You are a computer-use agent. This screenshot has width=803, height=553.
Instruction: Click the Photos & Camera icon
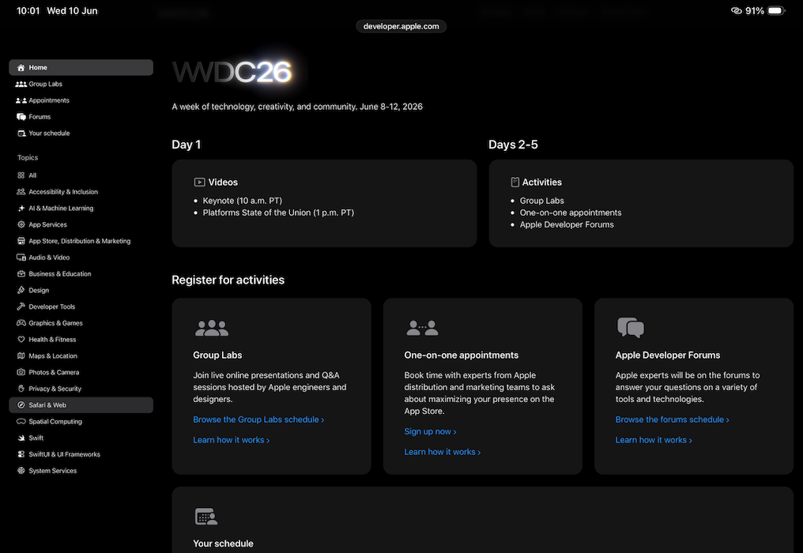[21, 372]
